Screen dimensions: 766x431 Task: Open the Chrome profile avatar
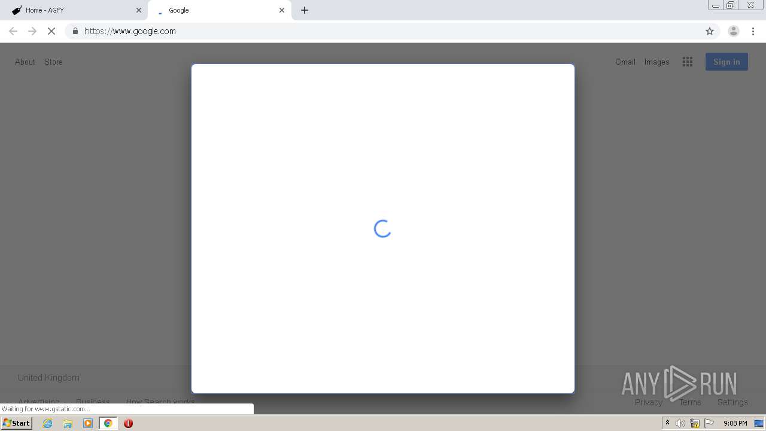click(x=734, y=31)
